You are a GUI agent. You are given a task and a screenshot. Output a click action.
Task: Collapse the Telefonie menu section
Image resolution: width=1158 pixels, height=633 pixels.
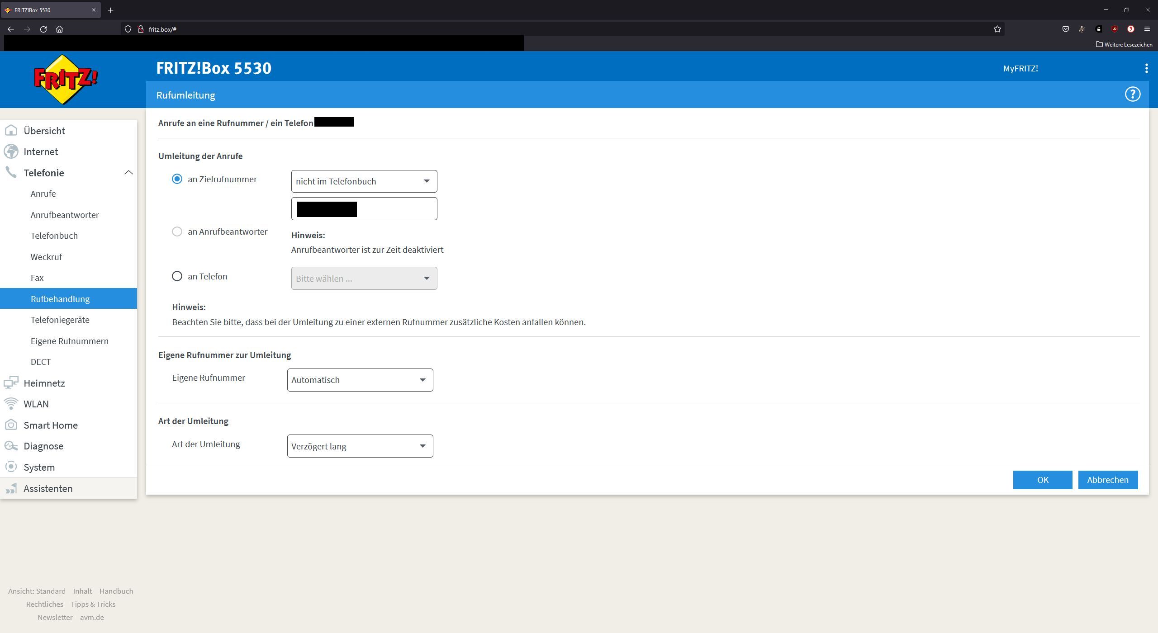pyautogui.click(x=128, y=173)
